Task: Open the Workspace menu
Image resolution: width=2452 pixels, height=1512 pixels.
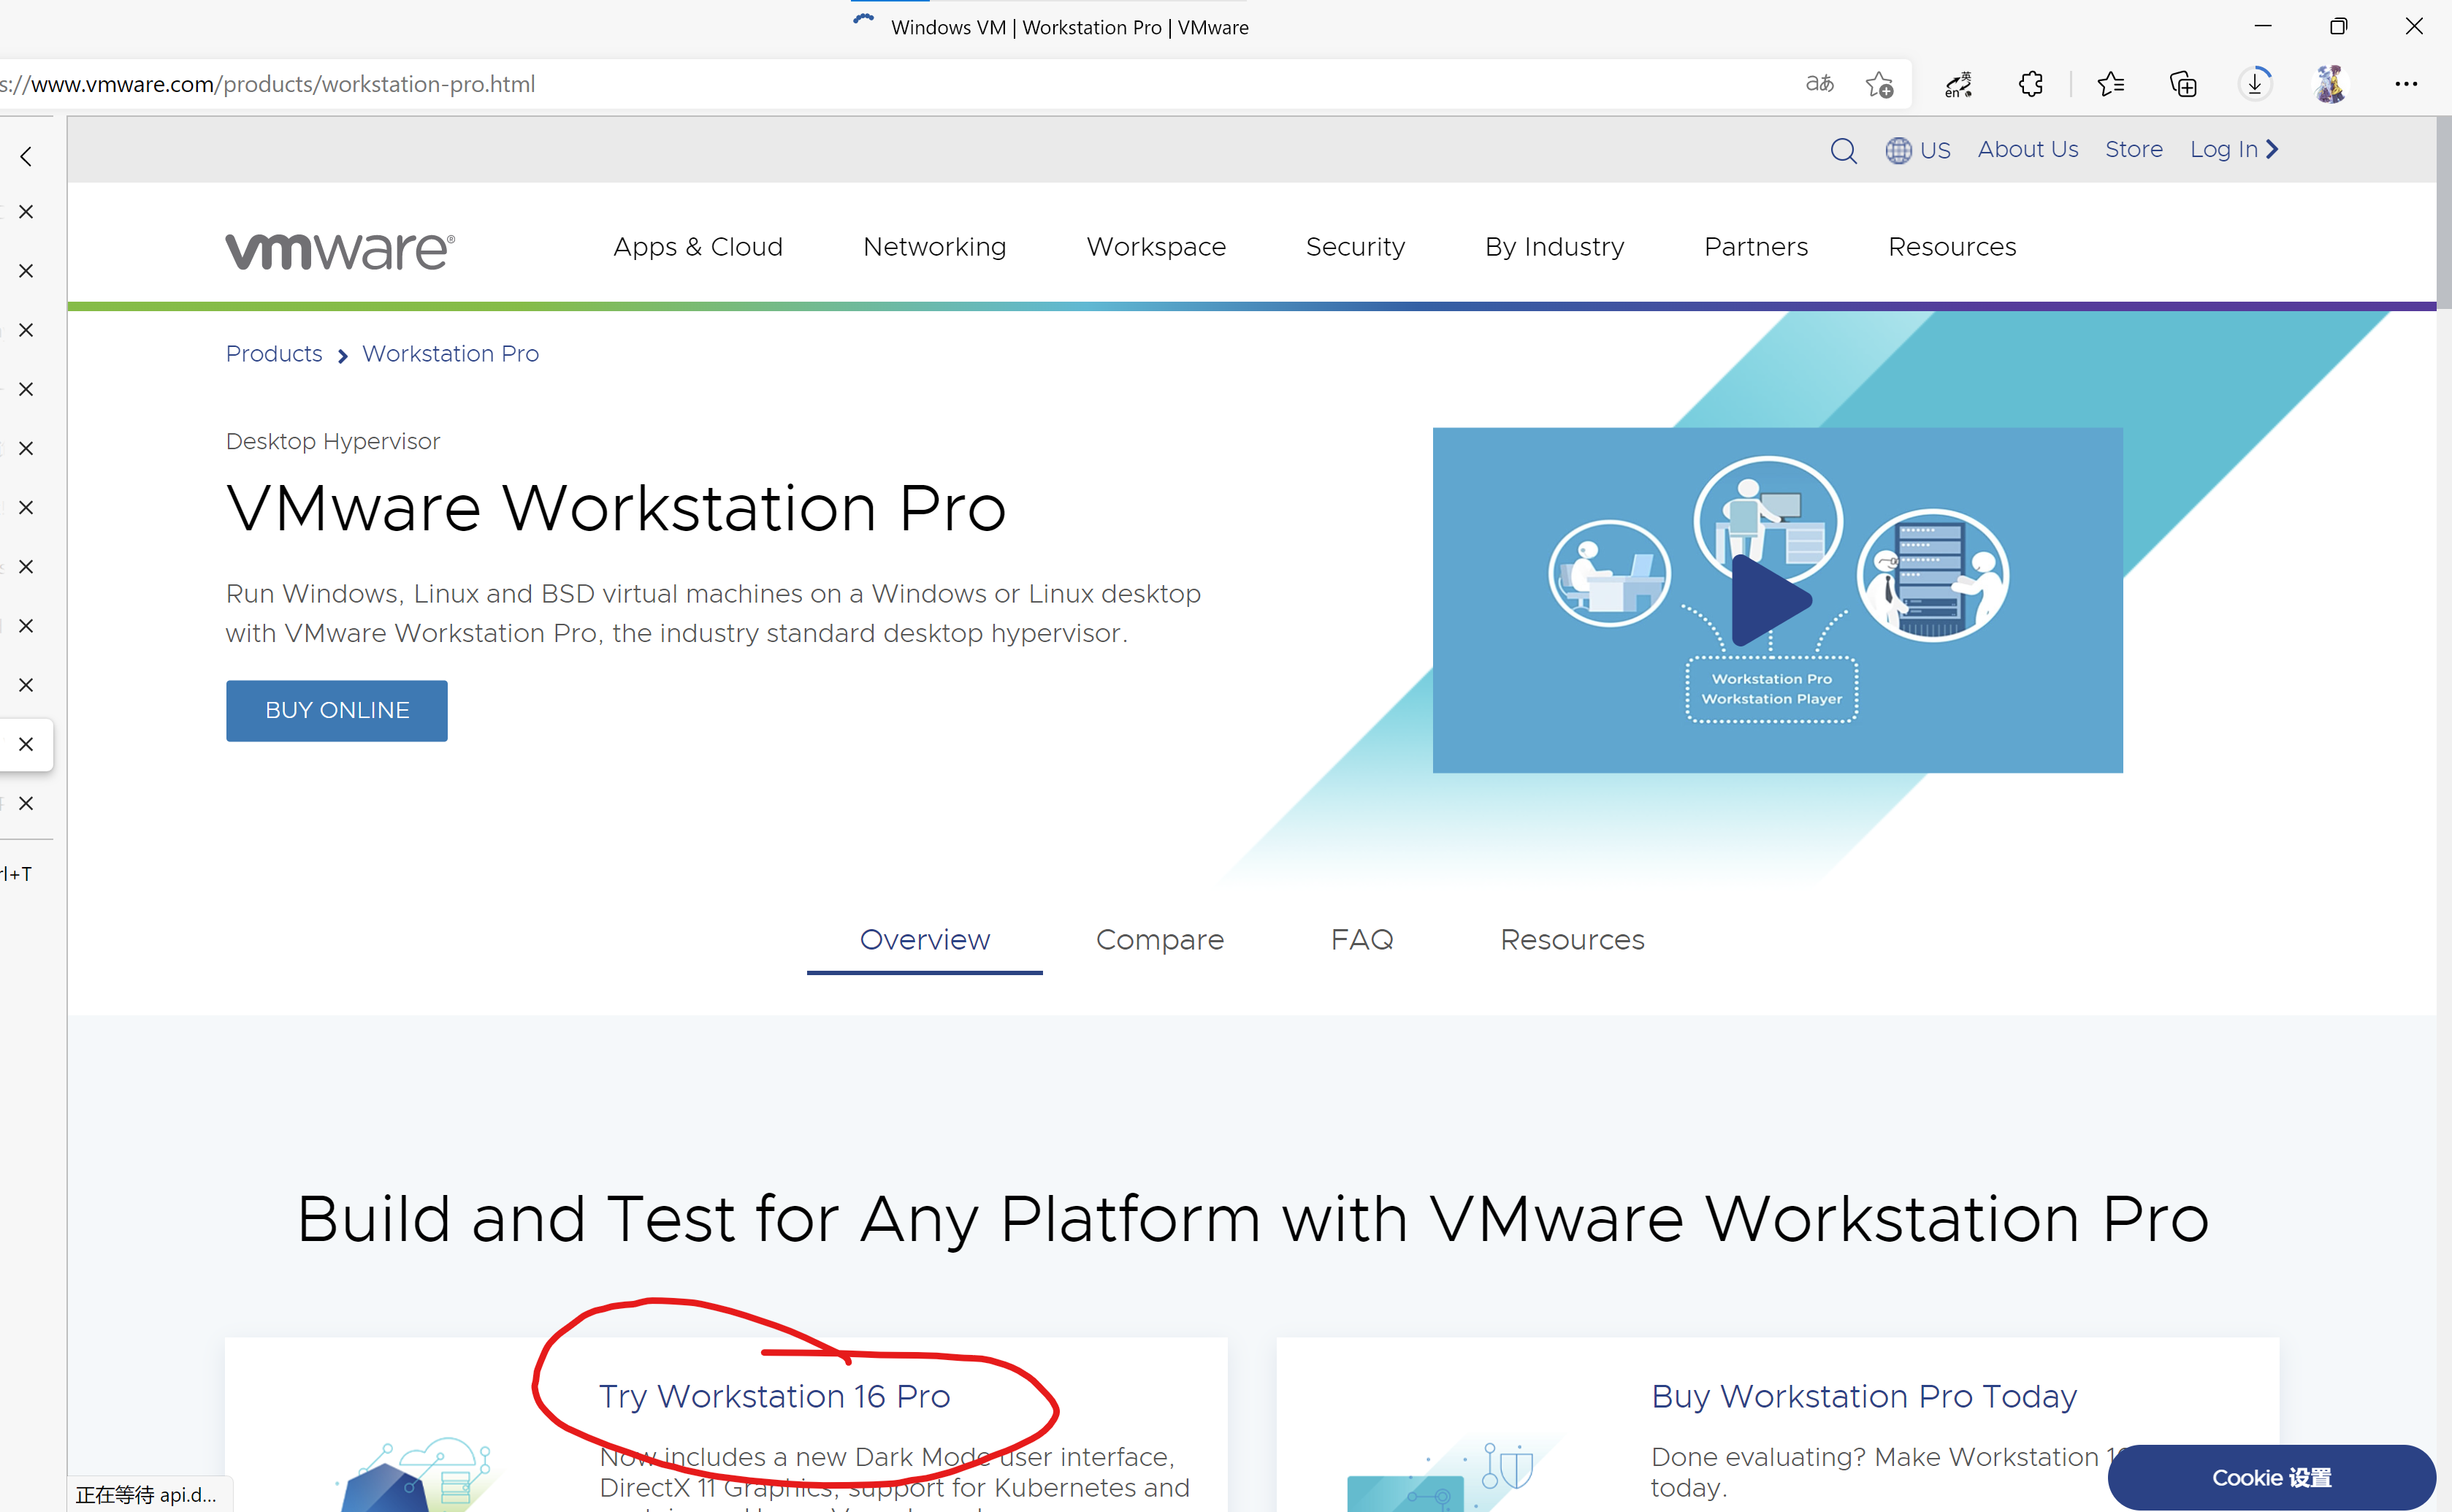Action: coord(1156,247)
